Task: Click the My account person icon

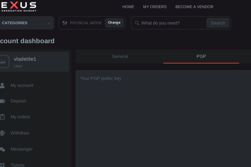Action: pos(2,86)
